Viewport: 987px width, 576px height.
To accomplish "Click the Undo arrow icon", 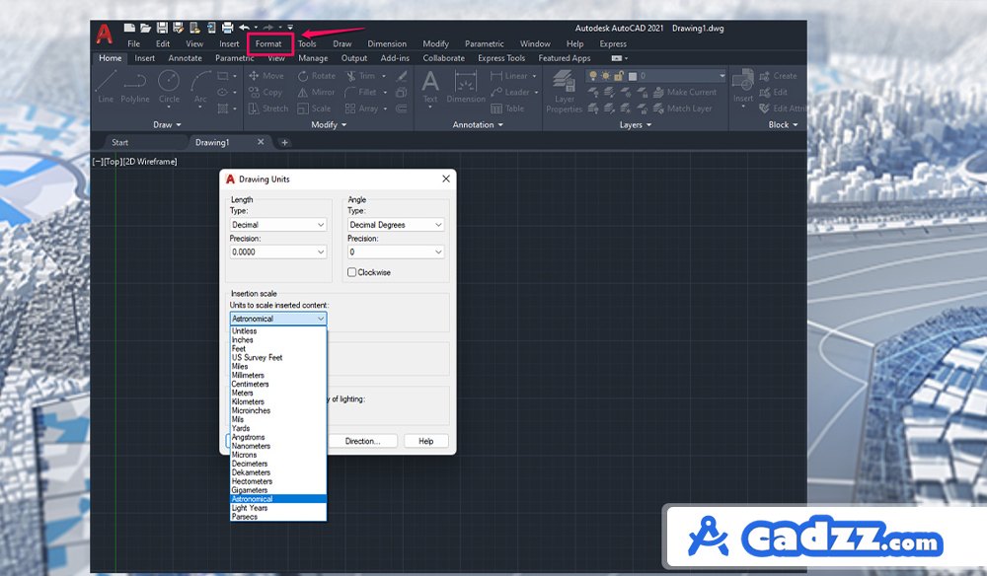I will click(x=244, y=28).
